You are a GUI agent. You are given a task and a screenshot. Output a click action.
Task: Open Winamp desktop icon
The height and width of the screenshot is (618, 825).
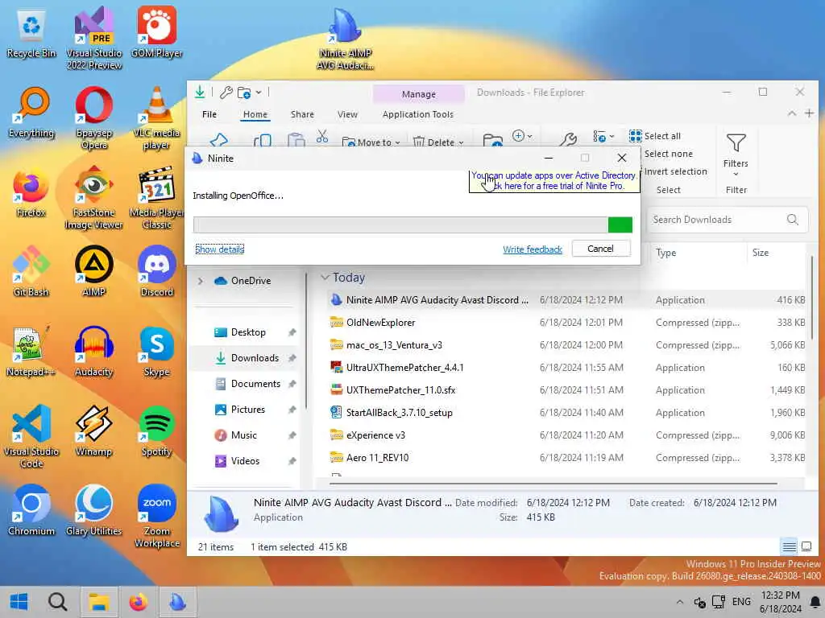pyautogui.click(x=93, y=431)
